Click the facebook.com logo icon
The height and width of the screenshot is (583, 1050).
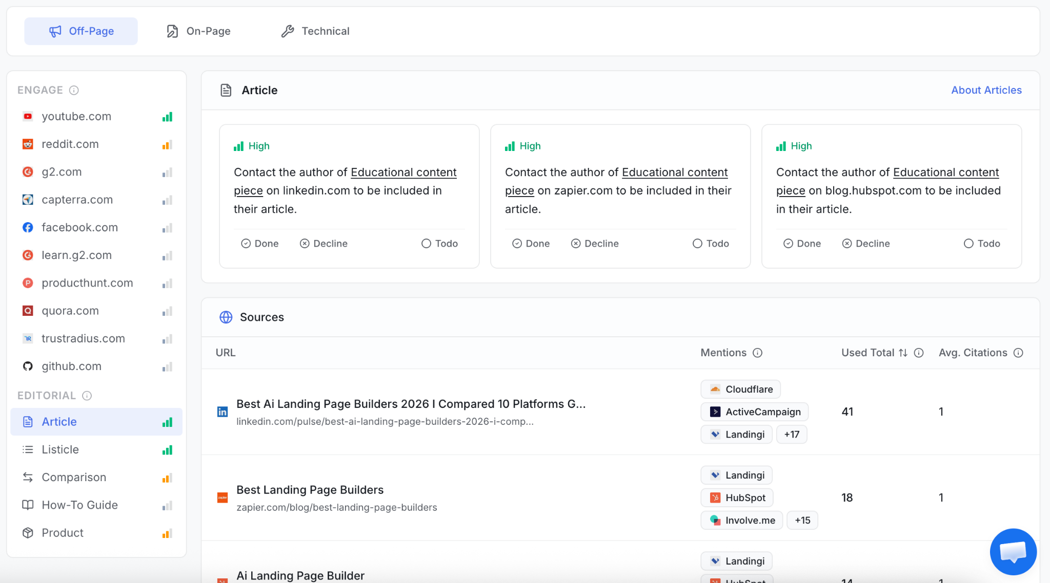click(28, 227)
